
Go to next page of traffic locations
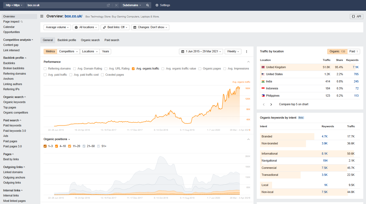point(271,104)
